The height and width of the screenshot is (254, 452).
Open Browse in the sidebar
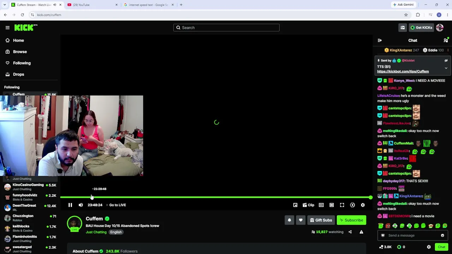point(20,52)
